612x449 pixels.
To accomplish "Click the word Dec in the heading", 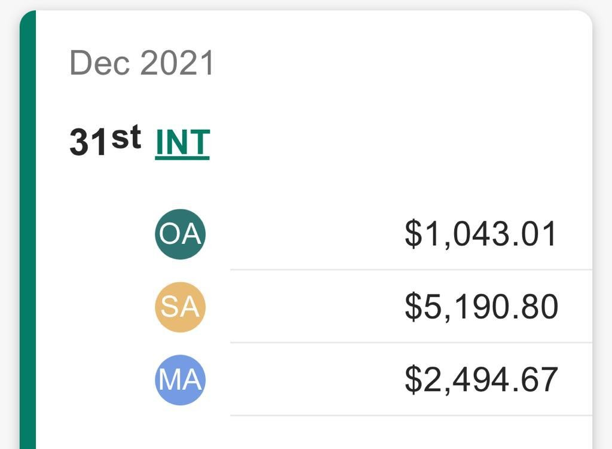I will [x=100, y=63].
